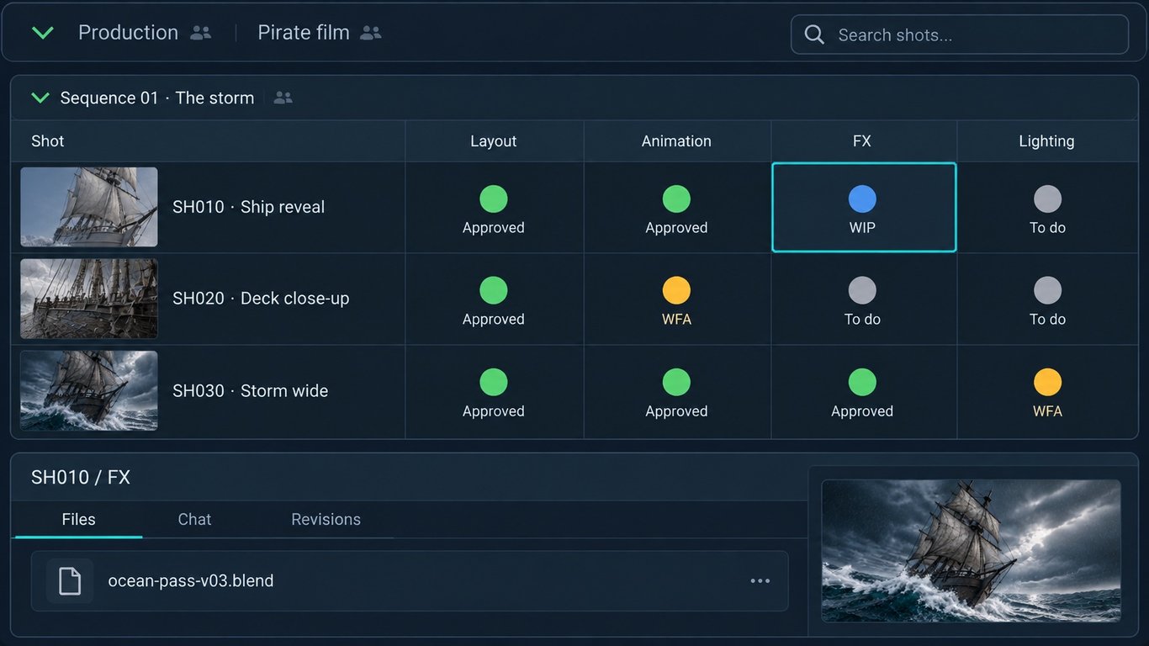The height and width of the screenshot is (646, 1149).
Task: Open SH030 Storm wide thumbnail
Action: click(x=89, y=390)
